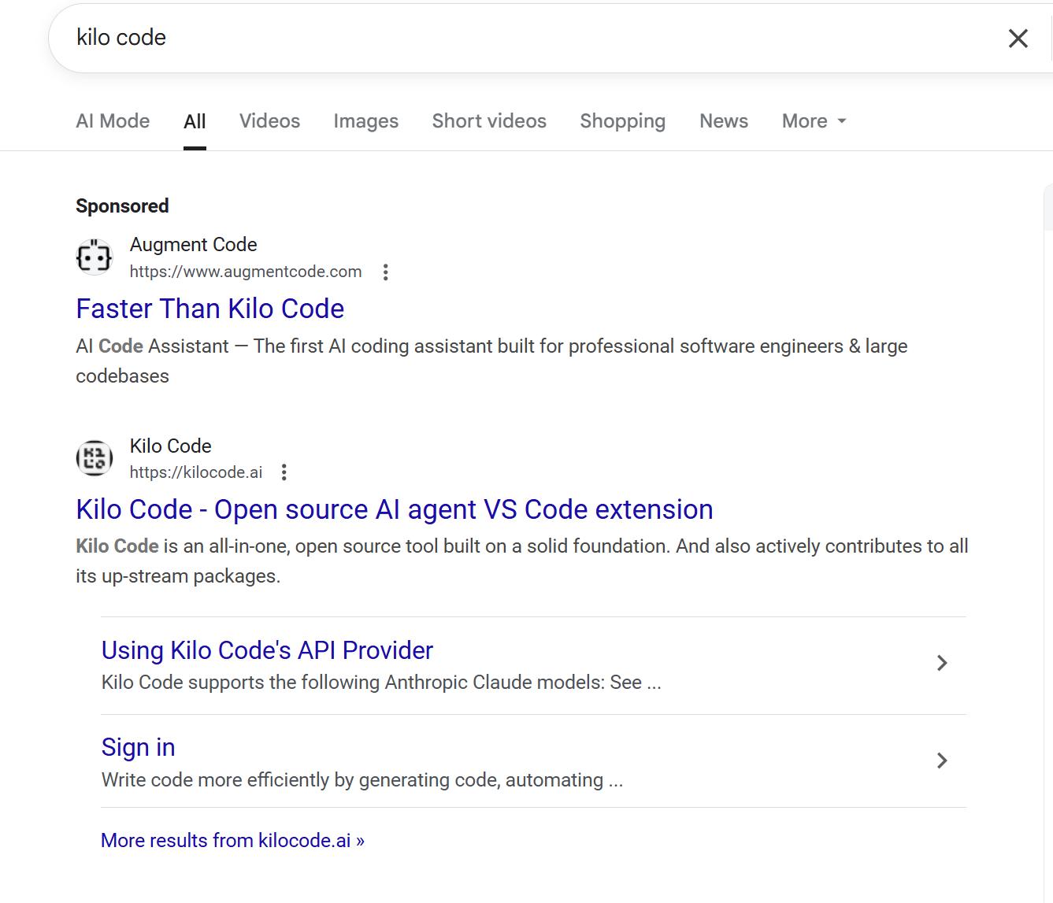Open Kilo Code - Open source AI agent result
The image size is (1053, 903).
395,509
